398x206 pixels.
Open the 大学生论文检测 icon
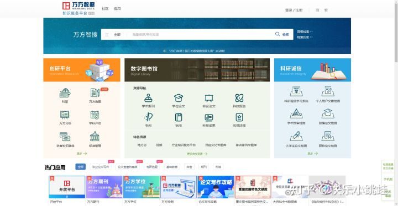point(296,136)
